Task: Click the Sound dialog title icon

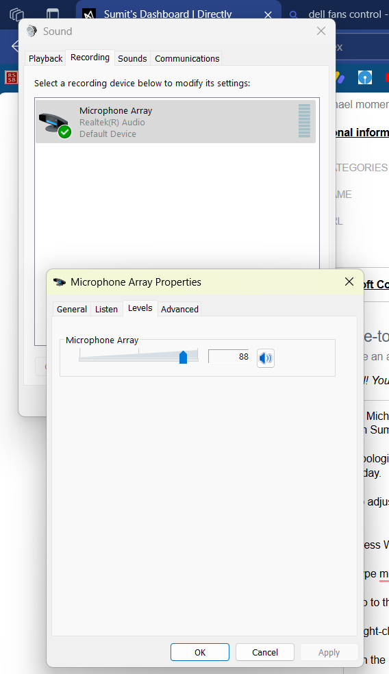Action: coord(32,31)
